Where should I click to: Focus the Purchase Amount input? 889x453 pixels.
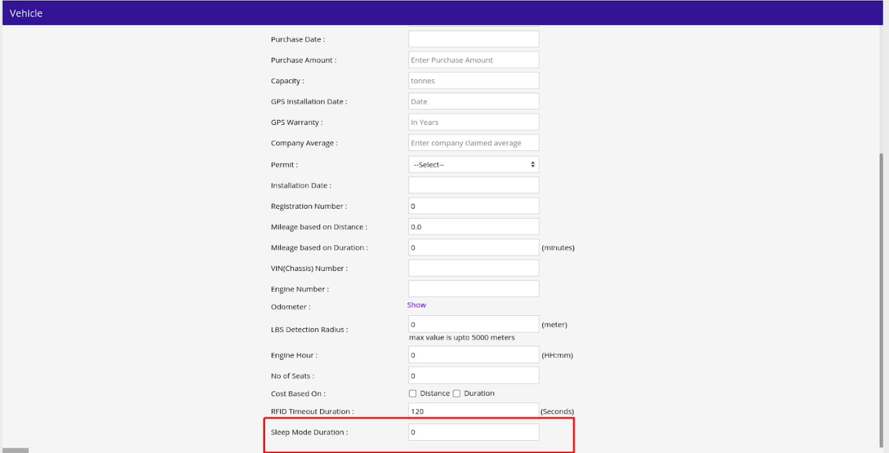(473, 60)
